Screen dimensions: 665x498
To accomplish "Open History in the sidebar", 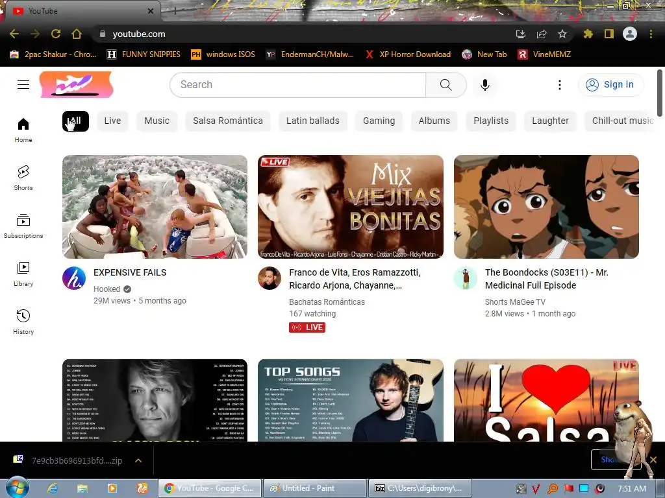I will [23, 322].
